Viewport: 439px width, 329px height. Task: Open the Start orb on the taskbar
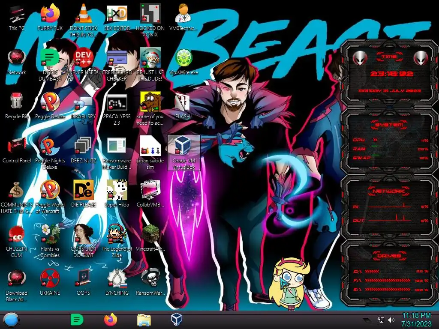click(x=12, y=320)
